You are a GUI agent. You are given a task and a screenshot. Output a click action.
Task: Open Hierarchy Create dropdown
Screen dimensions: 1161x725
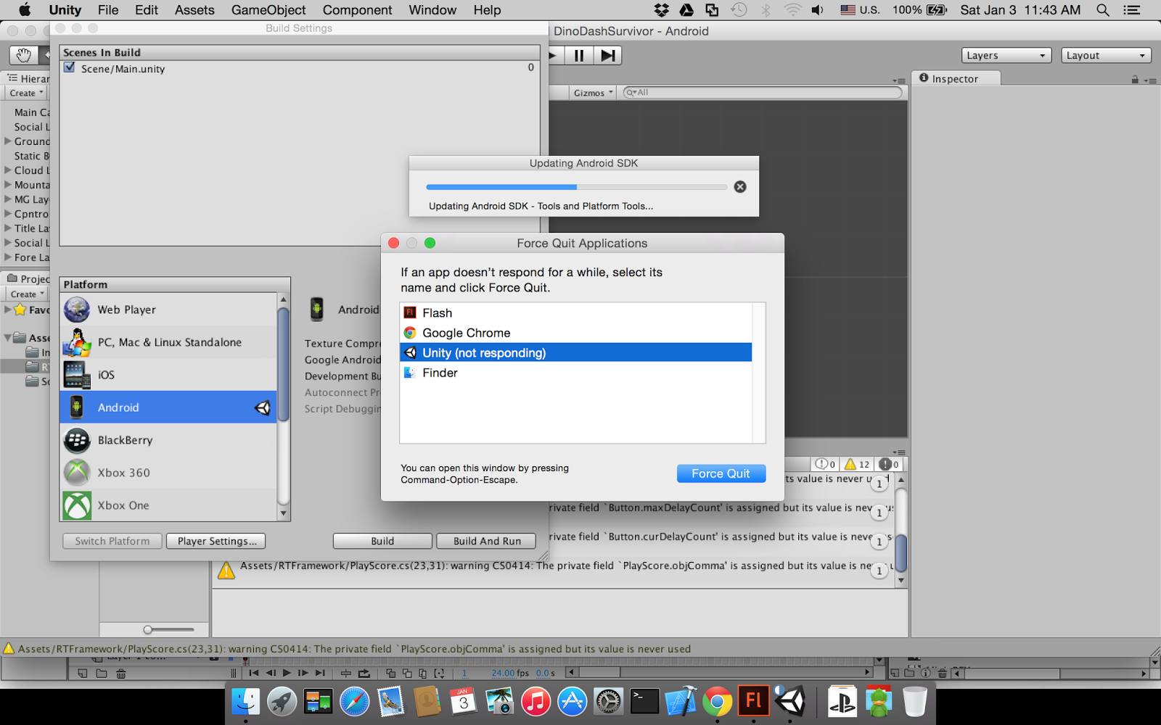(x=27, y=93)
